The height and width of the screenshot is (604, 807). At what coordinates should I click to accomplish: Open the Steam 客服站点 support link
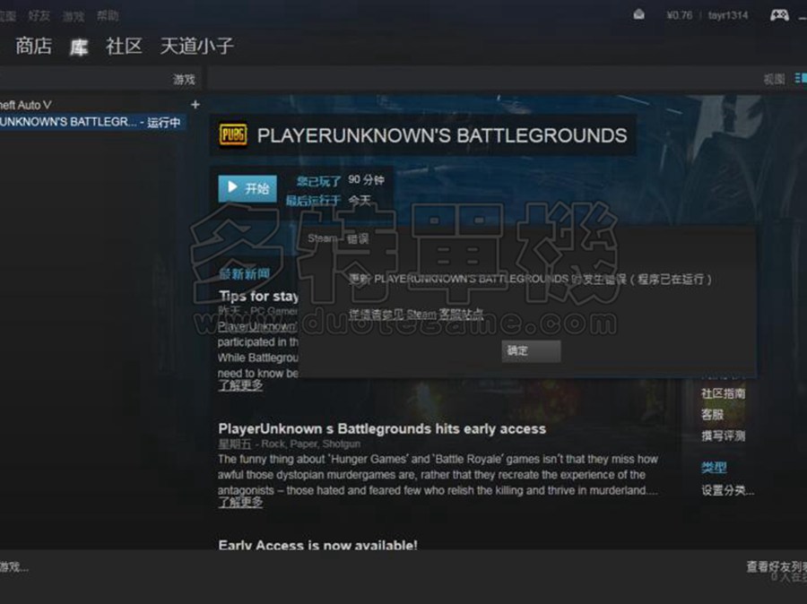[416, 315]
